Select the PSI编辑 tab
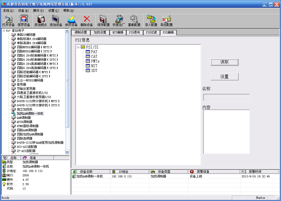Image resolution: width=281 pixels, height=201 pixels. [168, 32]
